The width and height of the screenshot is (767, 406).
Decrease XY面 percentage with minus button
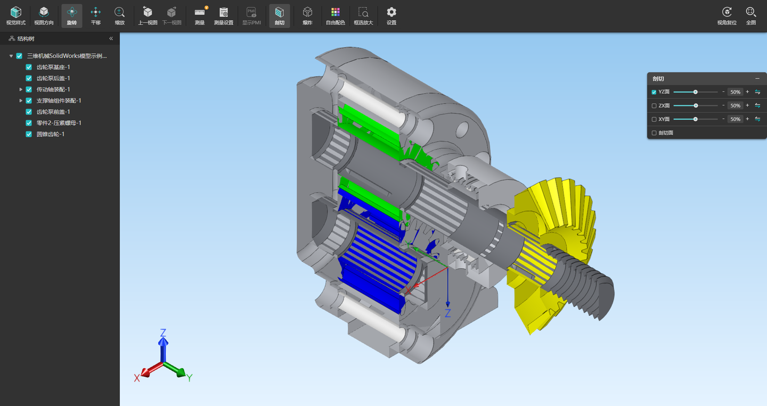[723, 119]
